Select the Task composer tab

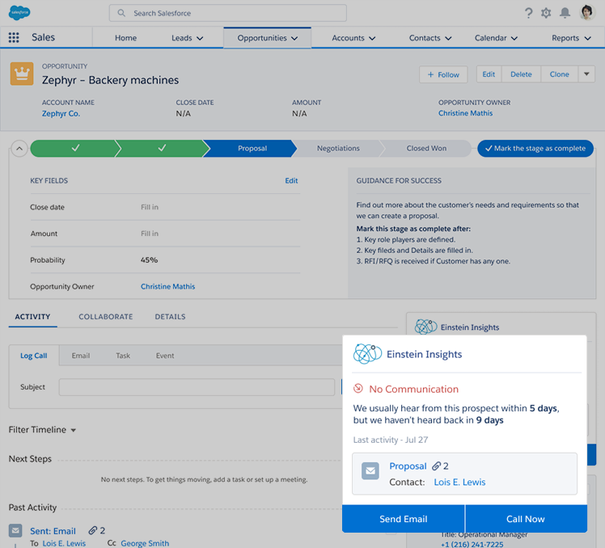coord(123,356)
